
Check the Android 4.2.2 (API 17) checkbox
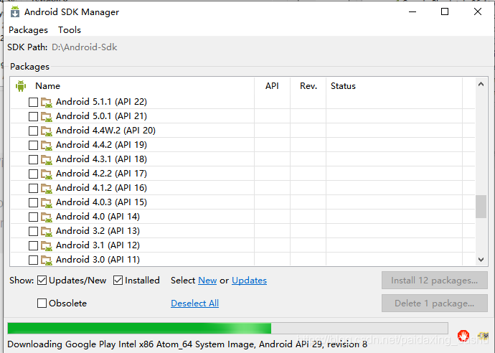click(33, 174)
